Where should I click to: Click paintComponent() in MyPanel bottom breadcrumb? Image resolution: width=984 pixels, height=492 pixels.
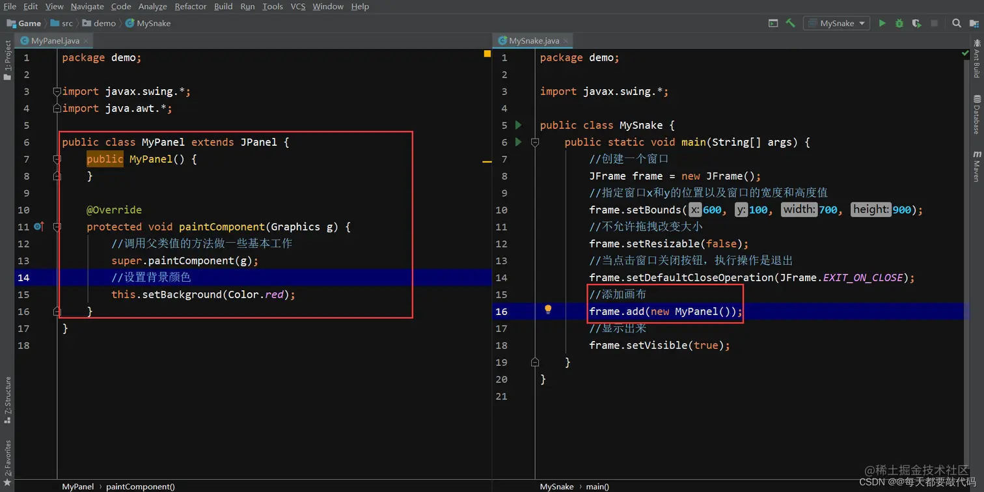[141, 486]
